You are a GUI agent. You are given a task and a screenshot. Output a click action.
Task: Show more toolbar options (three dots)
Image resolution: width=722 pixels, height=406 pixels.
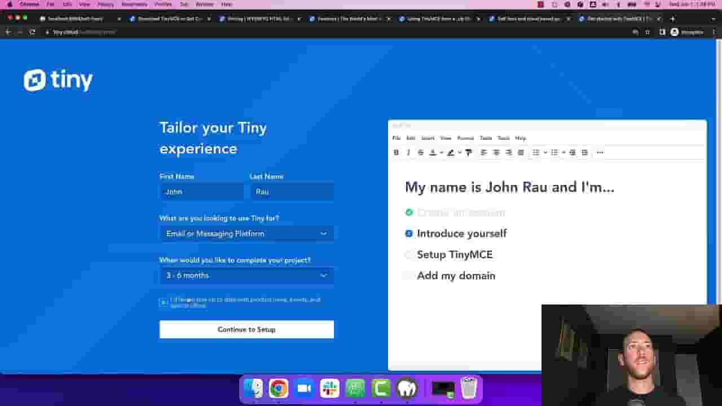tap(600, 152)
